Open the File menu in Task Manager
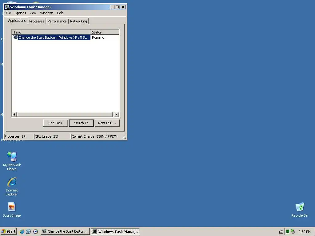This screenshot has height=236, width=315. pos(8,13)
